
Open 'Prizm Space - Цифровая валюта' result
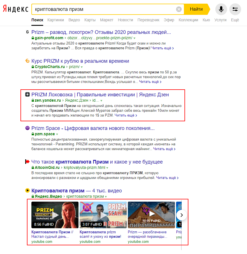tap(93, 128)
